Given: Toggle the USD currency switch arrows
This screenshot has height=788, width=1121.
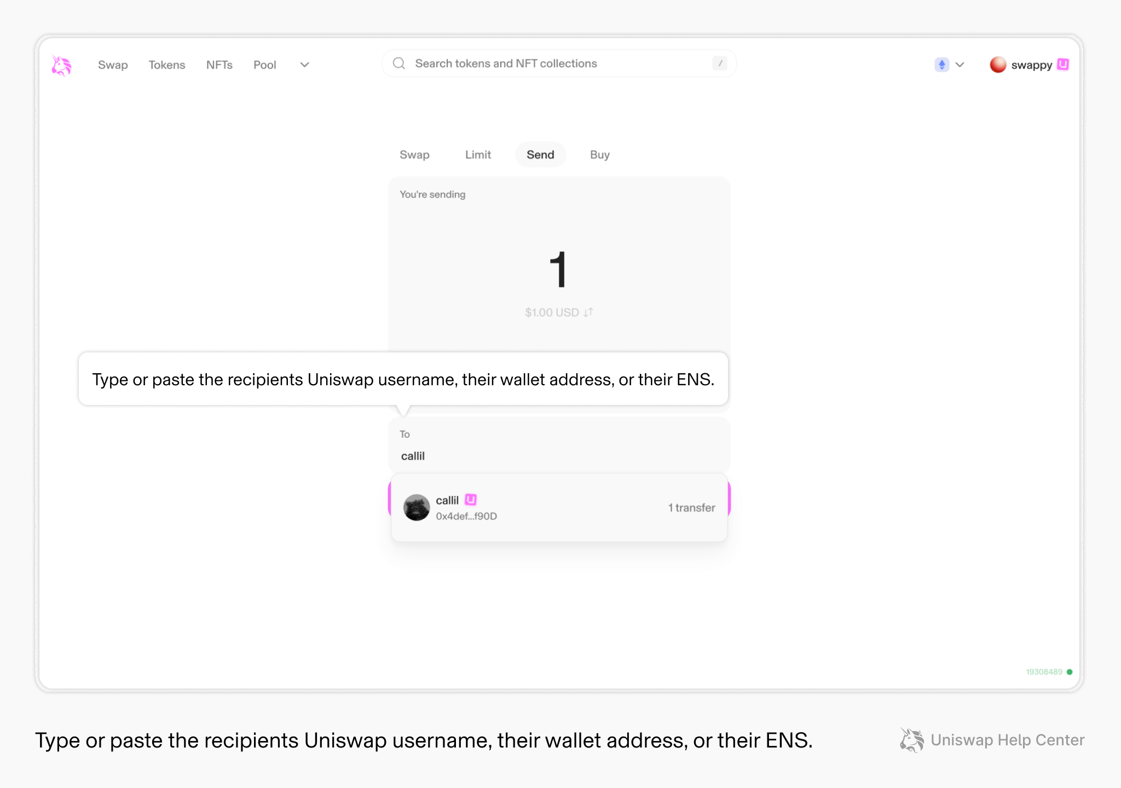Looking at the screenshot, I should [x=588, y=312].
